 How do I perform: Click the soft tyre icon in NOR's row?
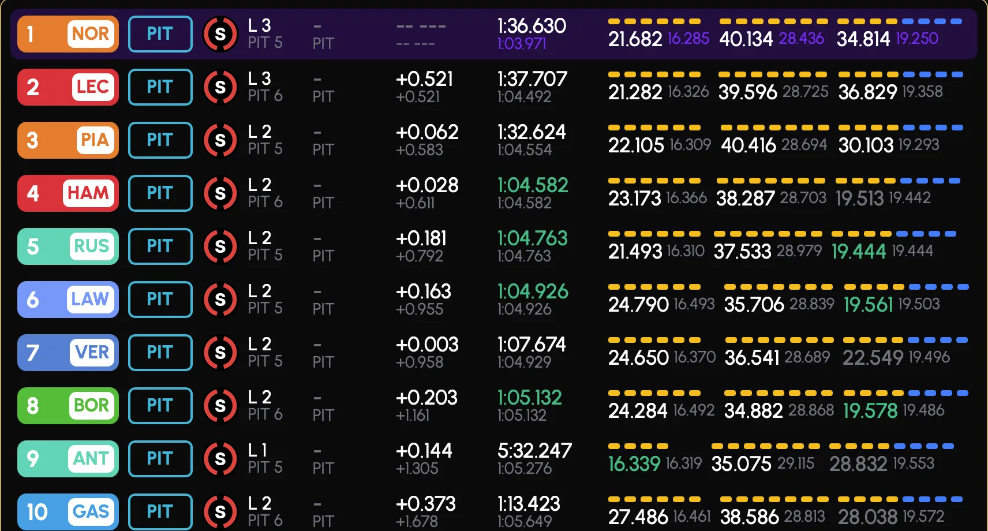coord(220,34)
